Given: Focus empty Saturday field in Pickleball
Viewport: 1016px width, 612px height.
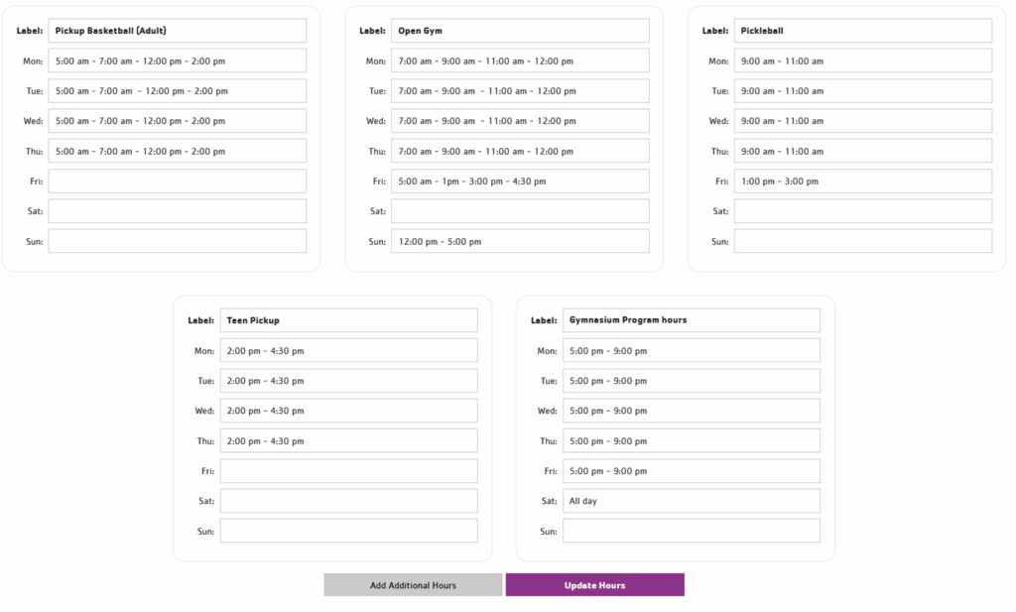Looking at the screenshot, I should (x=863, y=211).
